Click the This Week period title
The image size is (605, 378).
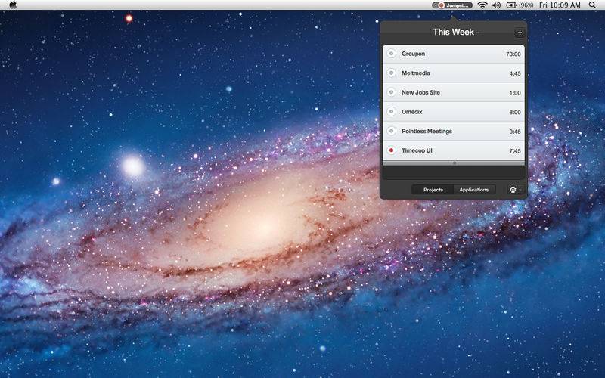coord(453,32)
